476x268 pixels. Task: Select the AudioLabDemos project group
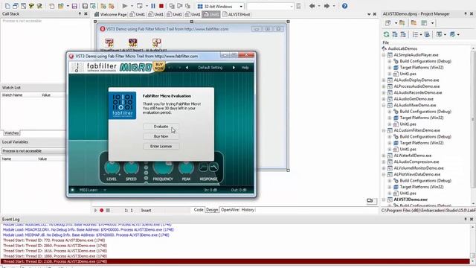pyautogui.click(x=402, y=48)
